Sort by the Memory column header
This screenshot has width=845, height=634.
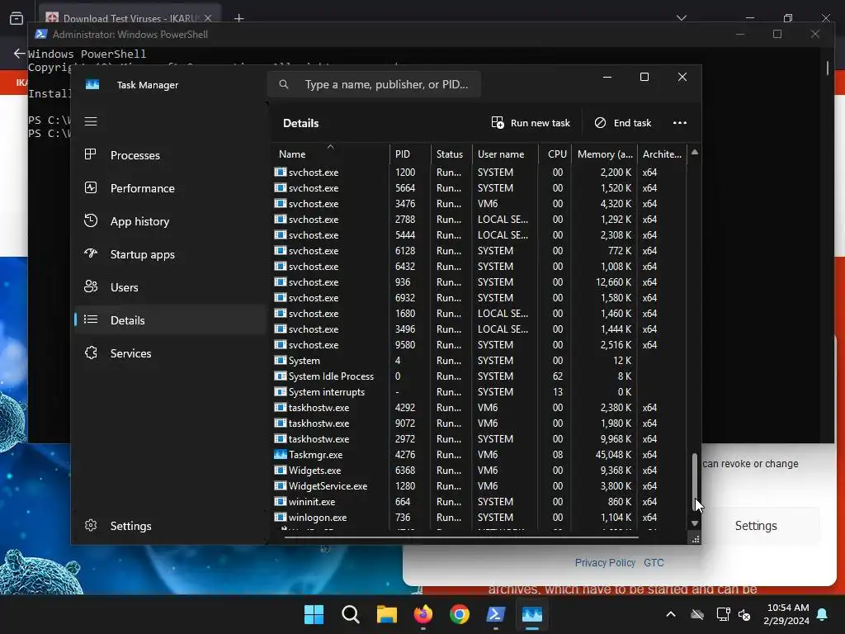coord(604,154)
